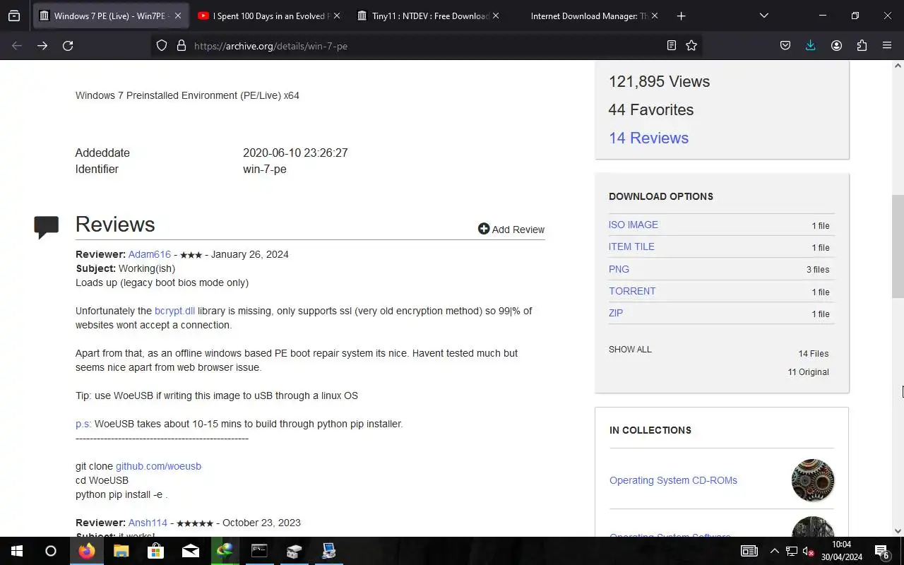Open Firefox account icon
Screen dimensions: 904x565
click(836, 45)
